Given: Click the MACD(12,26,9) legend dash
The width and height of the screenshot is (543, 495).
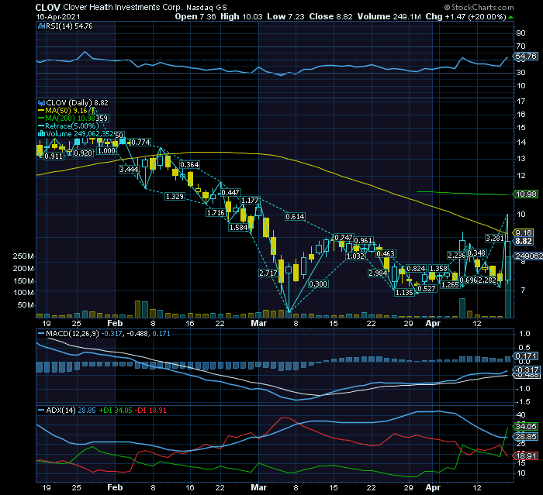Looking at the screenshot, I should tap(41, 333).
